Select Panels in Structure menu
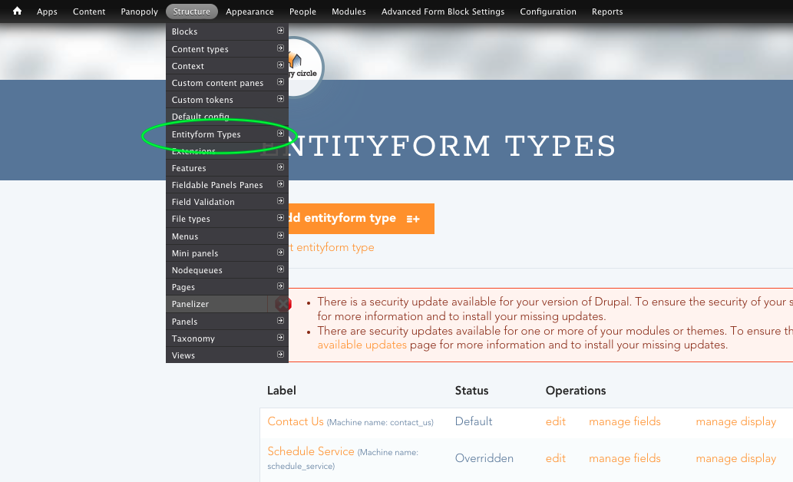 227,321
